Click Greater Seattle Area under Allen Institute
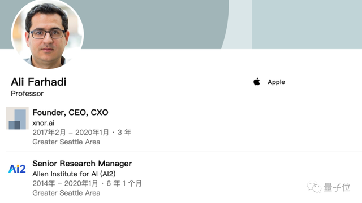 [66, 193]
